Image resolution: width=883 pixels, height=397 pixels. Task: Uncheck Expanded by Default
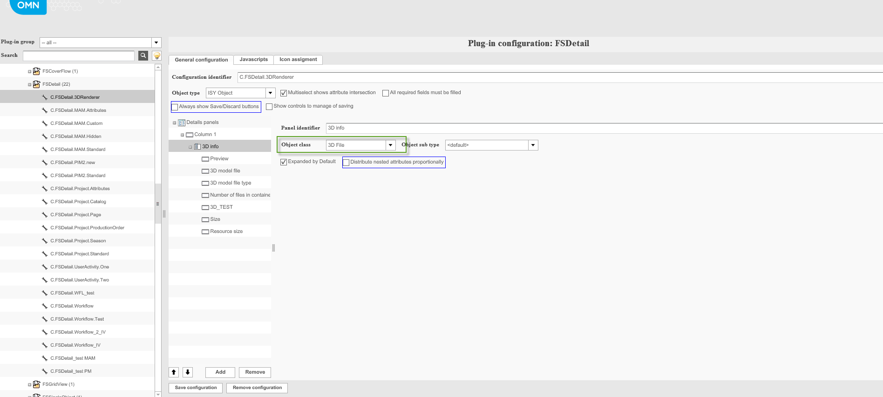point(284,162)
